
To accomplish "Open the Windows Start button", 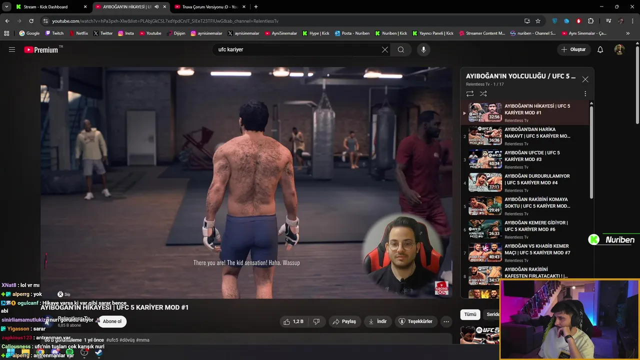I will point(10,352).
